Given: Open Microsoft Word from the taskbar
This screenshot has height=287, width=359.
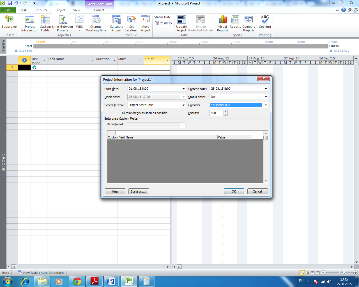Looking at the screenshot, I should [111, 281].
